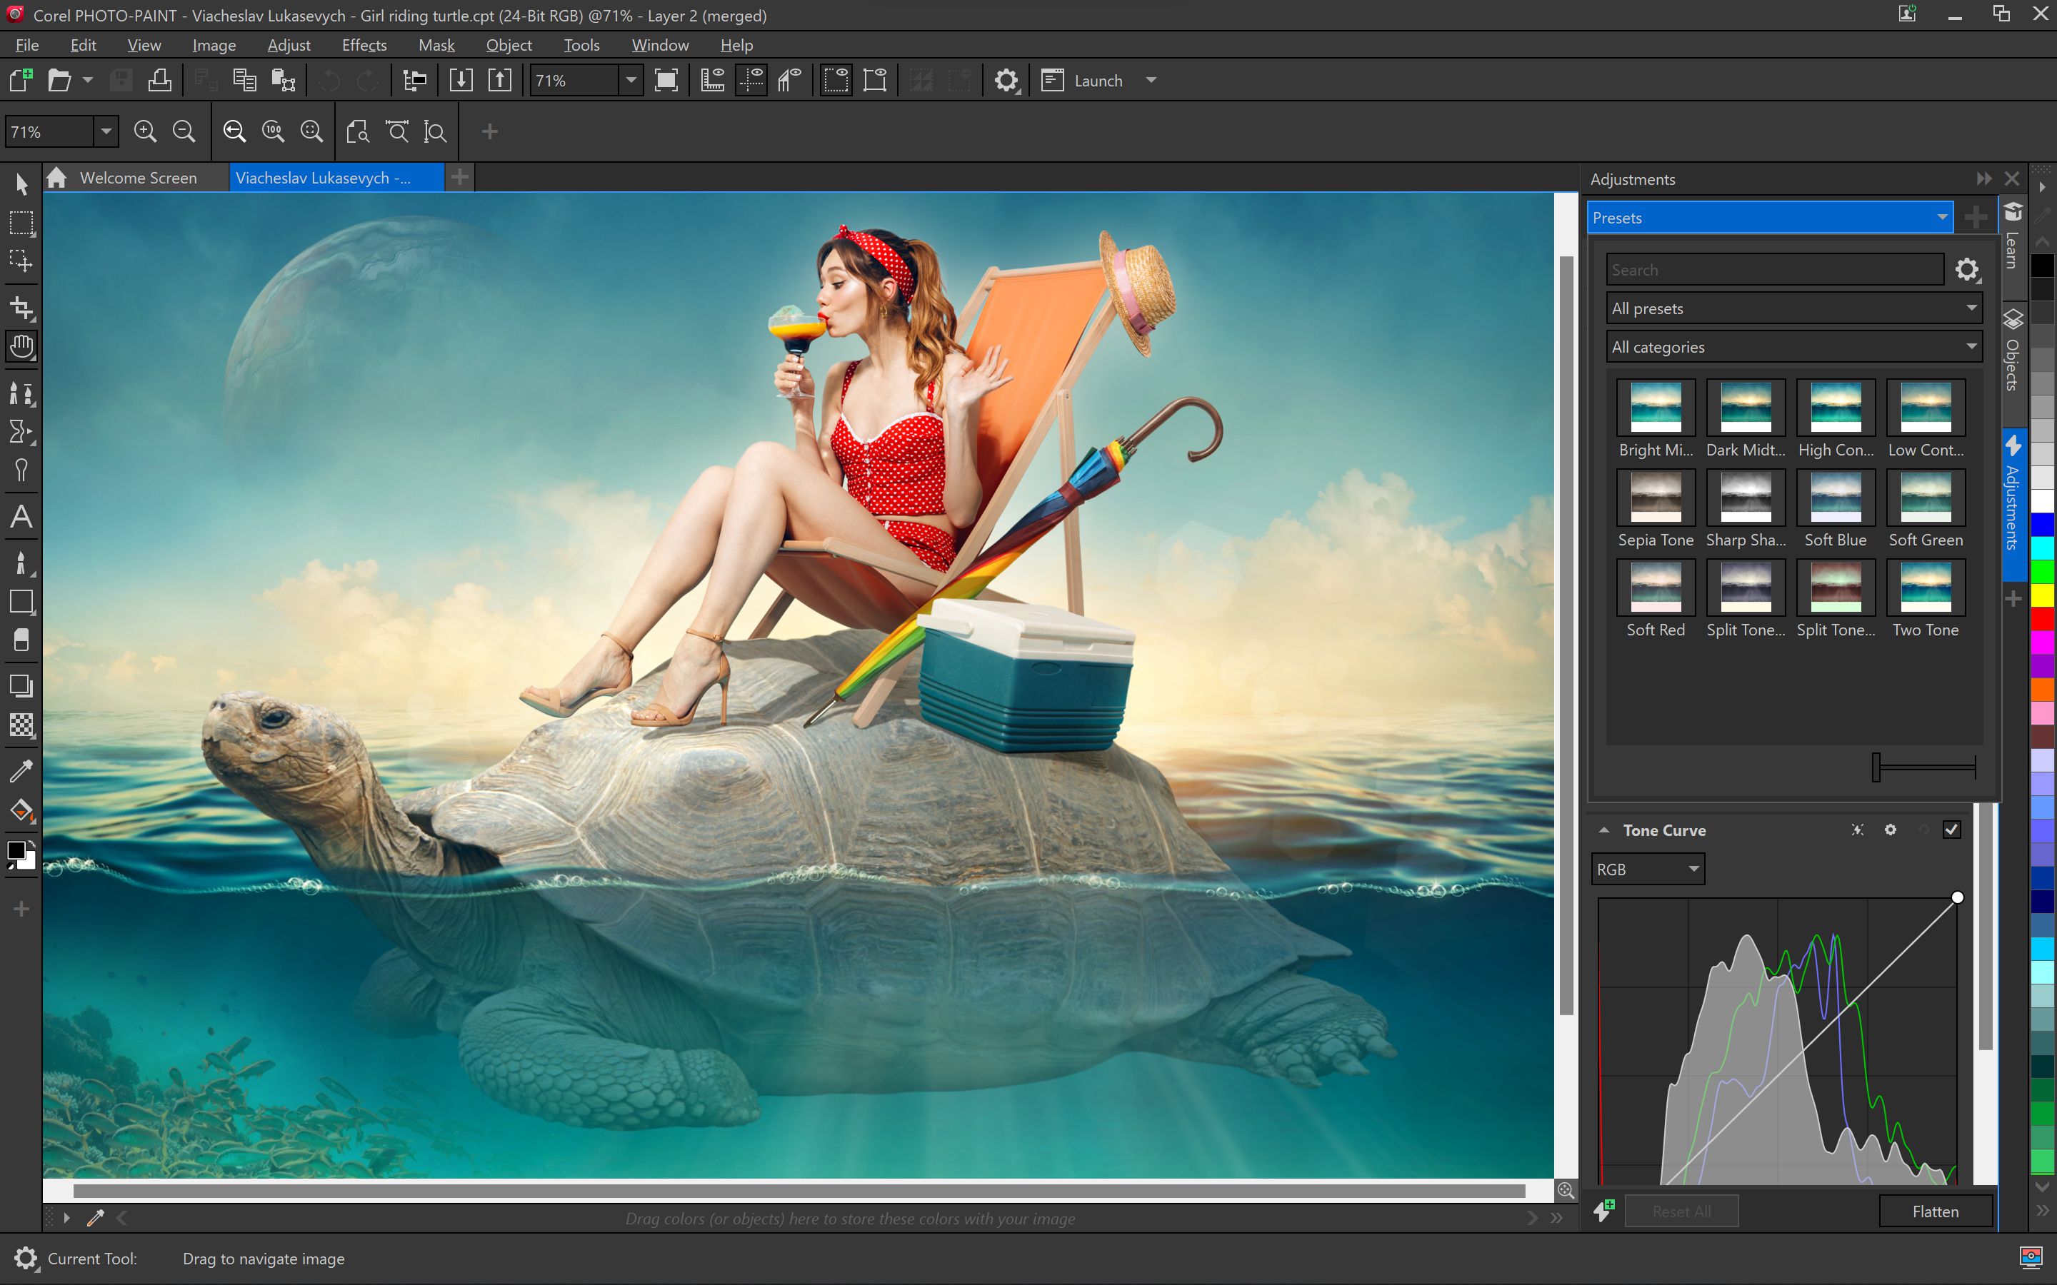Screen dimensions: 2057x1285
Task: Open the RGB channel dropdown in Tone Curve
Action: pyautogui.click(x=1648, y=869)
